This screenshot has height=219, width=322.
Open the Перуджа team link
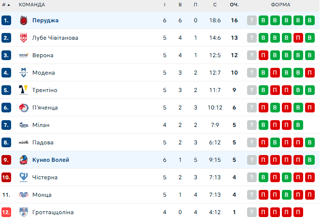45,20
